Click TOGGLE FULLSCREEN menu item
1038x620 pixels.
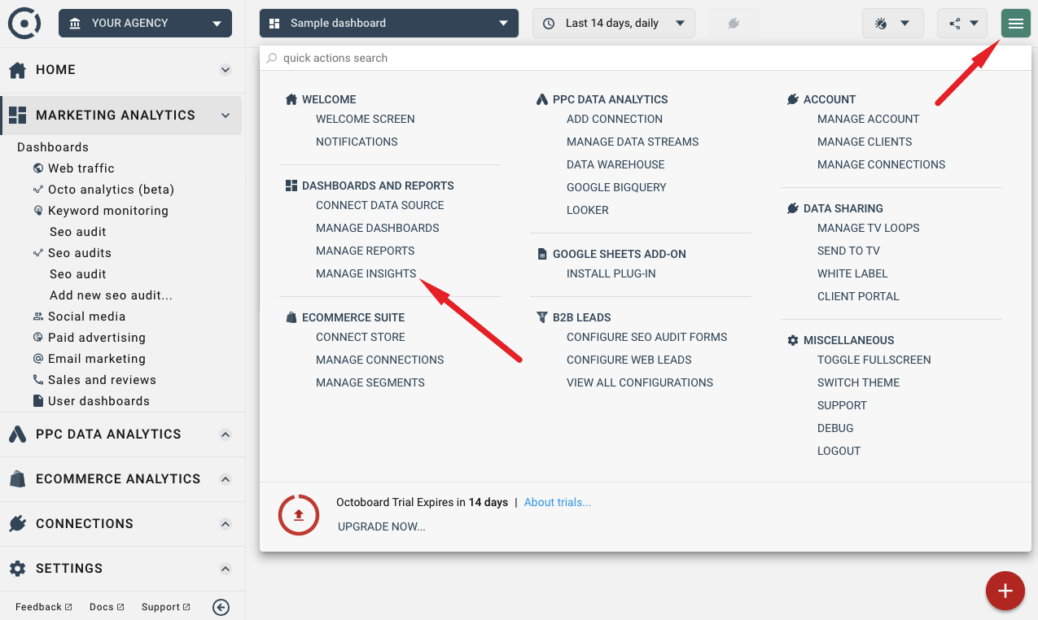[x=874, y=360]
